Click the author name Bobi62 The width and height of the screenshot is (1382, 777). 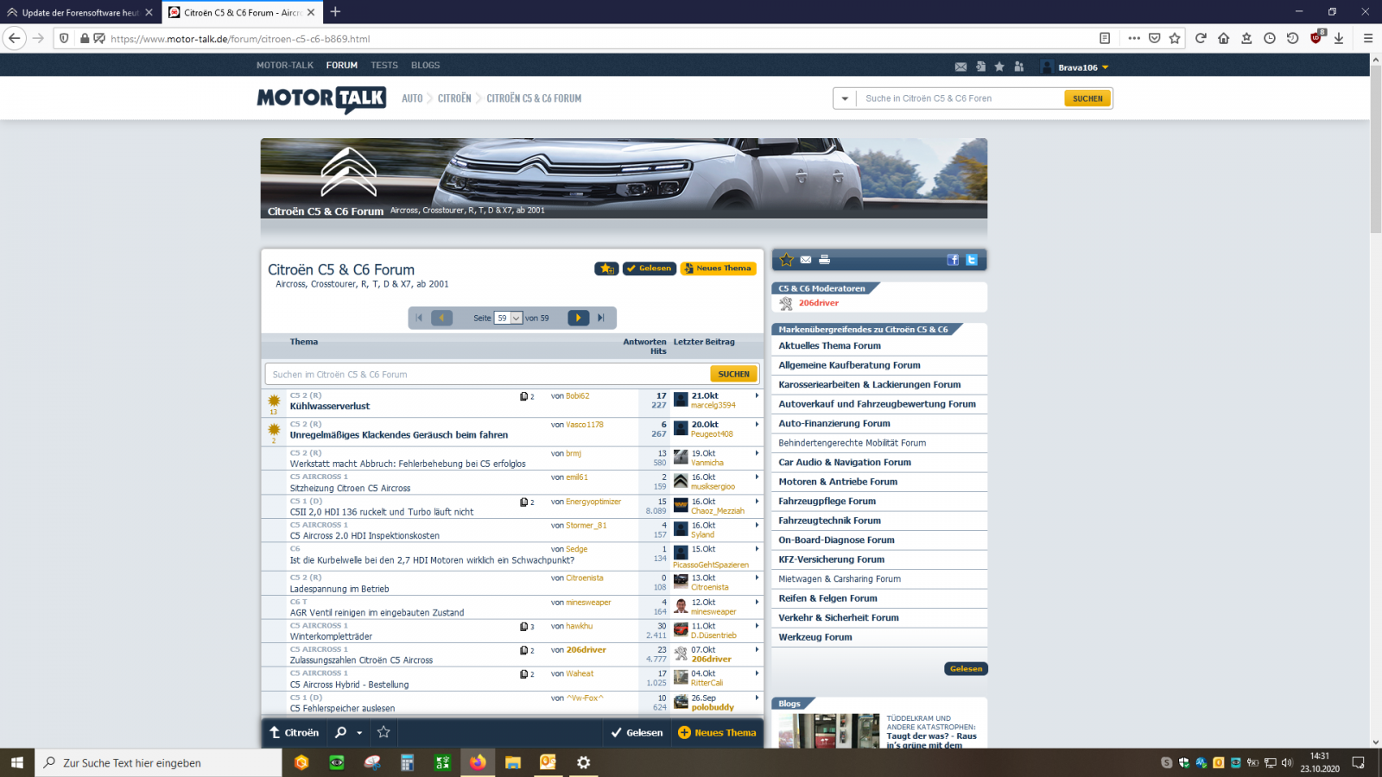pyautogui.click(x=577, y=396)
